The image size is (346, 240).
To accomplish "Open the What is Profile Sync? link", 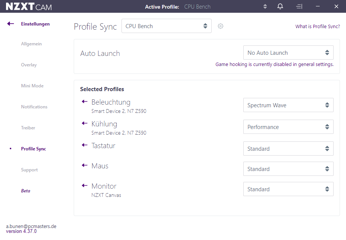I will pos(317,26).
